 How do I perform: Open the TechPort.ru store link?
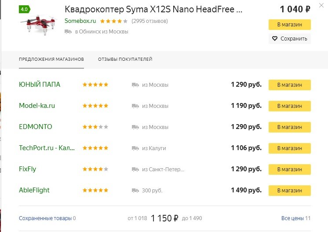point(47,148)
